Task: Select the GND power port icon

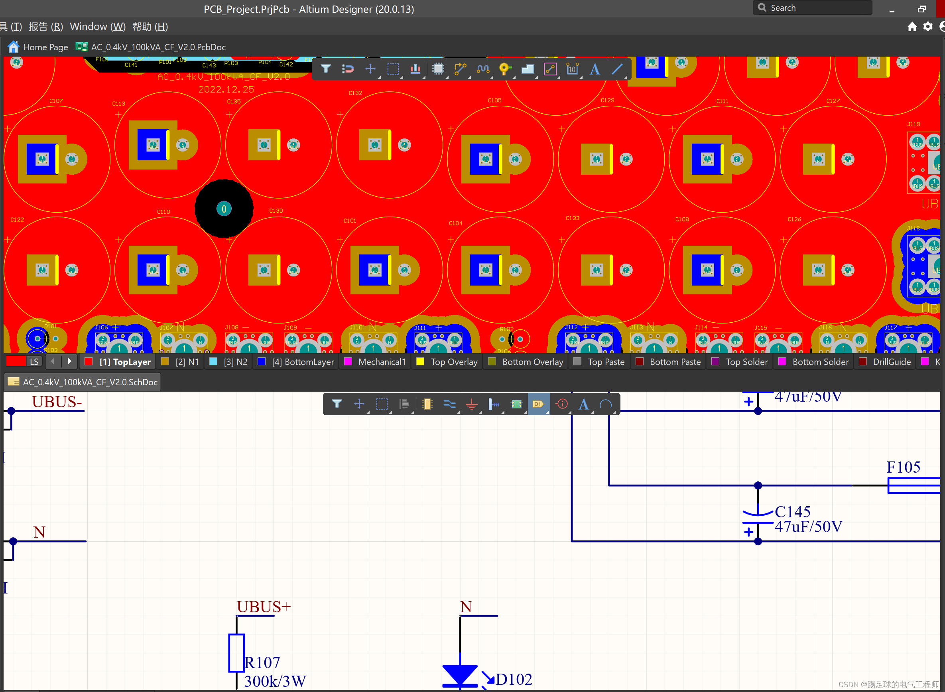Action: [472, 404]
